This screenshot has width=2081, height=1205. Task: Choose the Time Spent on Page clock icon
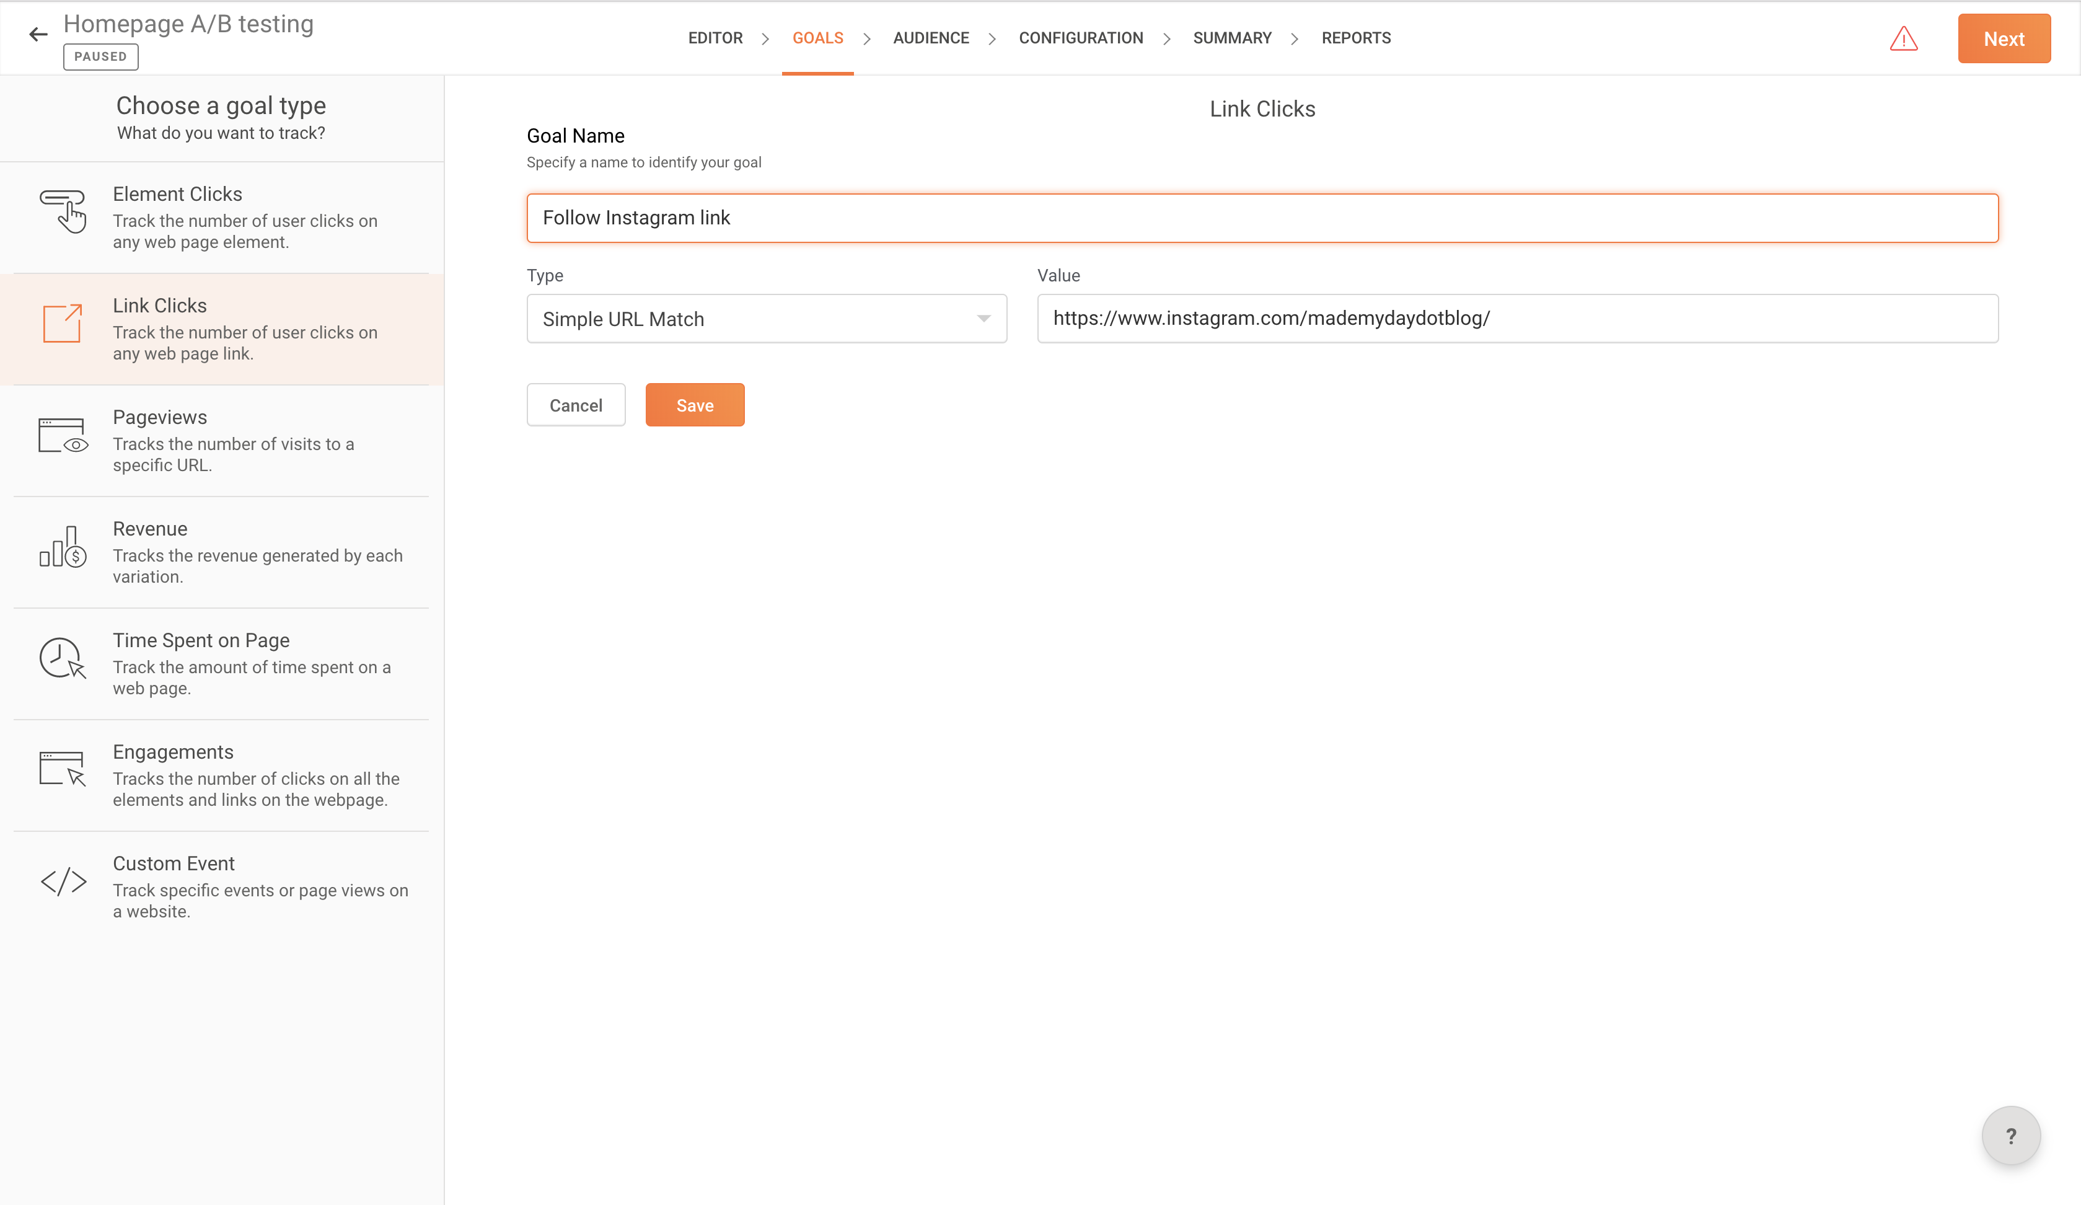click(63, 658)
